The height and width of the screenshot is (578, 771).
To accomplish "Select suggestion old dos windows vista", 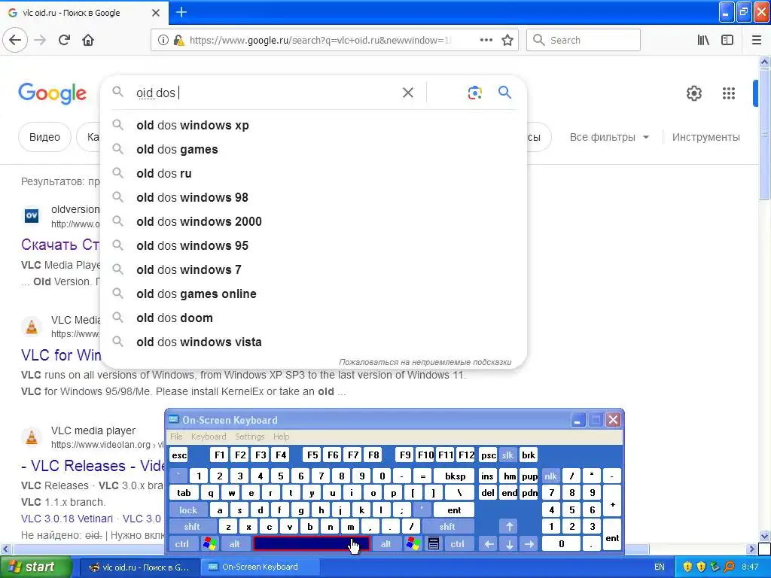I will coord(314,342).
